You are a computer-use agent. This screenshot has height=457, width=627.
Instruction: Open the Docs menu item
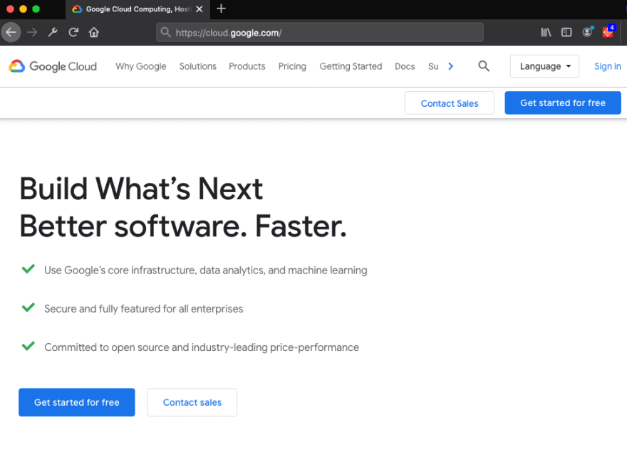click(405, 66)
